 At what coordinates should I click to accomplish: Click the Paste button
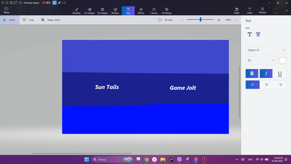(x=237, y=11)
